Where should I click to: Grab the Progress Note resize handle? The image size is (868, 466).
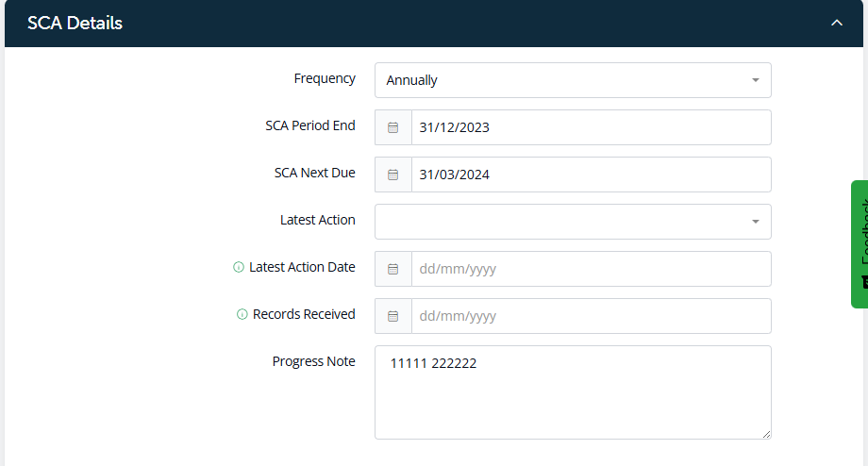(x=765, y=433)
